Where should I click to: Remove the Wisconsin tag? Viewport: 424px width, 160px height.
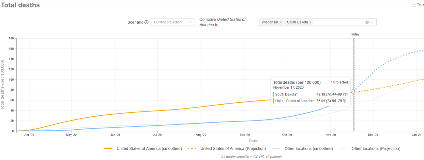pos(280,22)
